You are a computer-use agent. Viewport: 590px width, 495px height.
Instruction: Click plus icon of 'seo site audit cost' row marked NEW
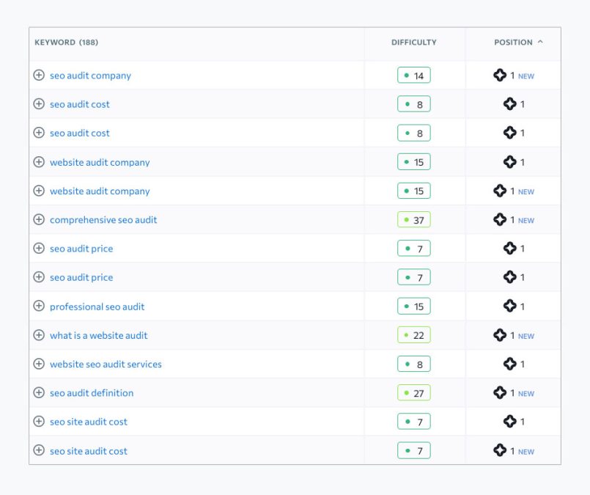click(39, 450)
